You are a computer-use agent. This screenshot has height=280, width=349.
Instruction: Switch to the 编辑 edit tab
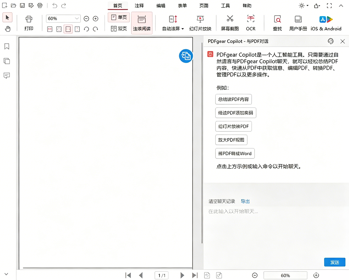(161, 6)
